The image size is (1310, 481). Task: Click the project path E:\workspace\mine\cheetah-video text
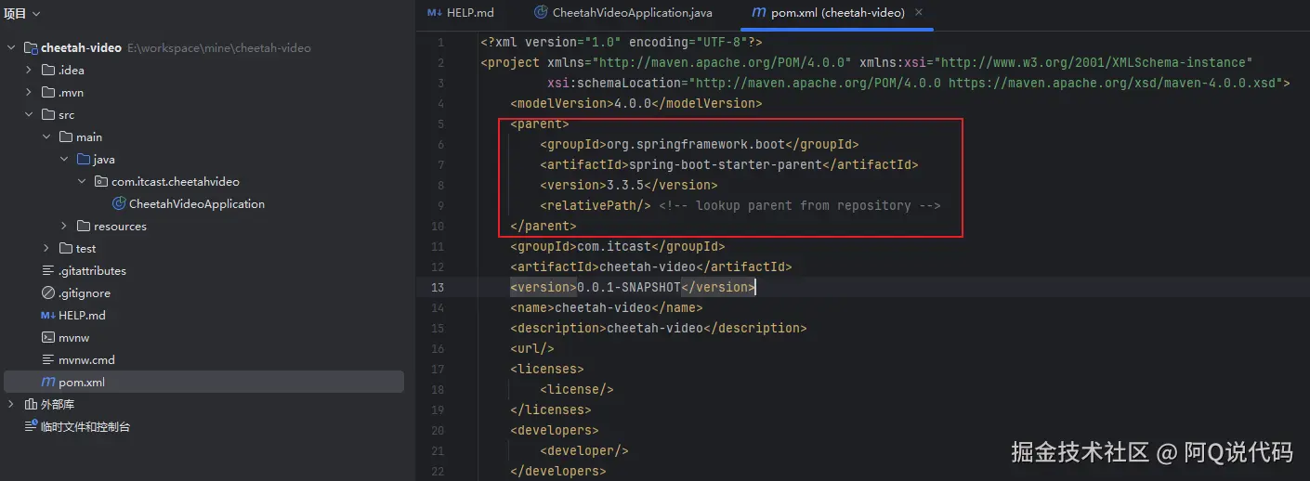point(219,48)
